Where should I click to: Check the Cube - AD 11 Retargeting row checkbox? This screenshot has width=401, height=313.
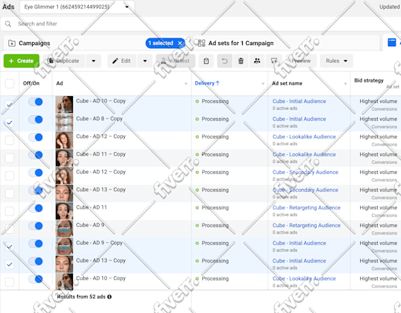[10, 211]
